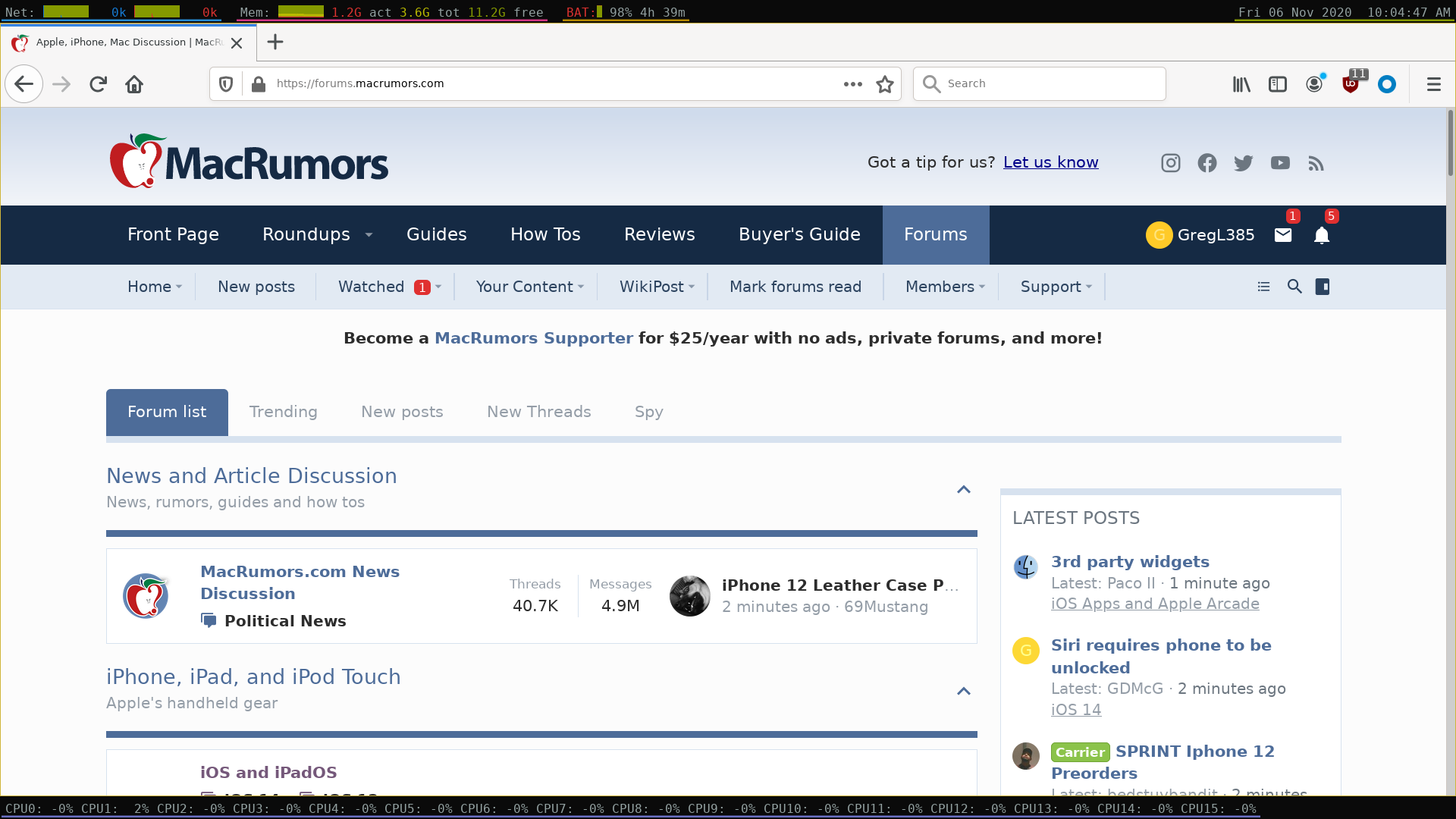Close the MacRumors browser tab
Image resolution: width=1456 pixels, height=819 pixels.
click(237, 43)
